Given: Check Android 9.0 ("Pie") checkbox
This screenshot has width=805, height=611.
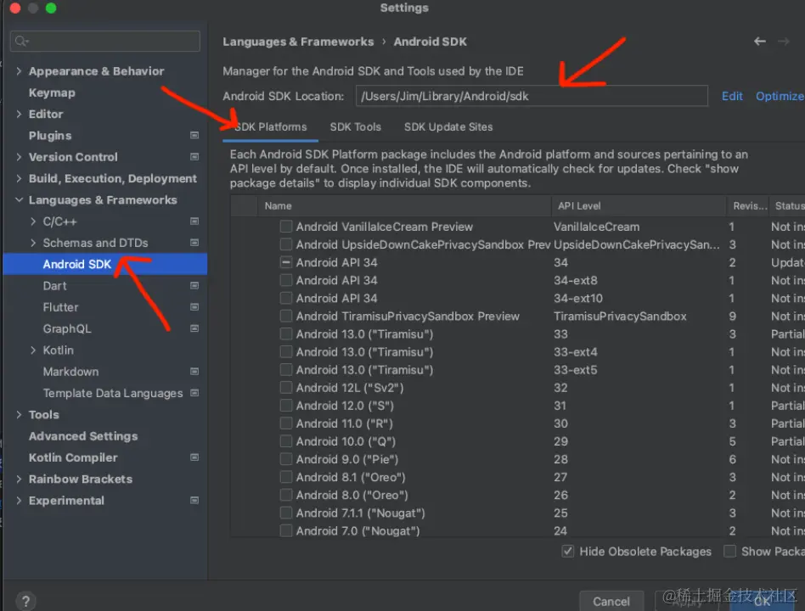Looking at the screenshot, I should tap(286, 459).
